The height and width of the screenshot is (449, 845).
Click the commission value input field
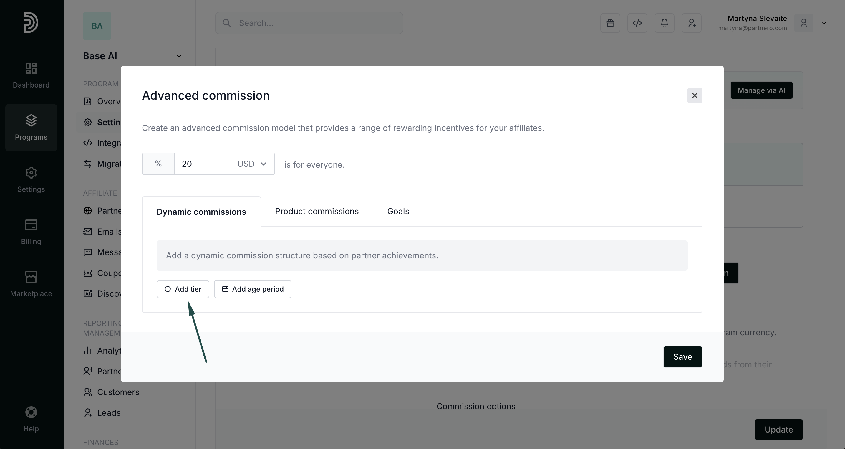click(203, 164)
